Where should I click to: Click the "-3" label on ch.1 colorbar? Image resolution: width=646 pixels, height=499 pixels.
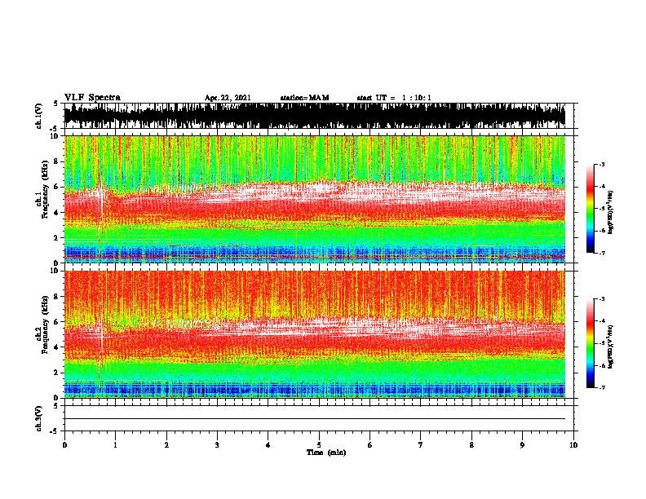(601, 165)
